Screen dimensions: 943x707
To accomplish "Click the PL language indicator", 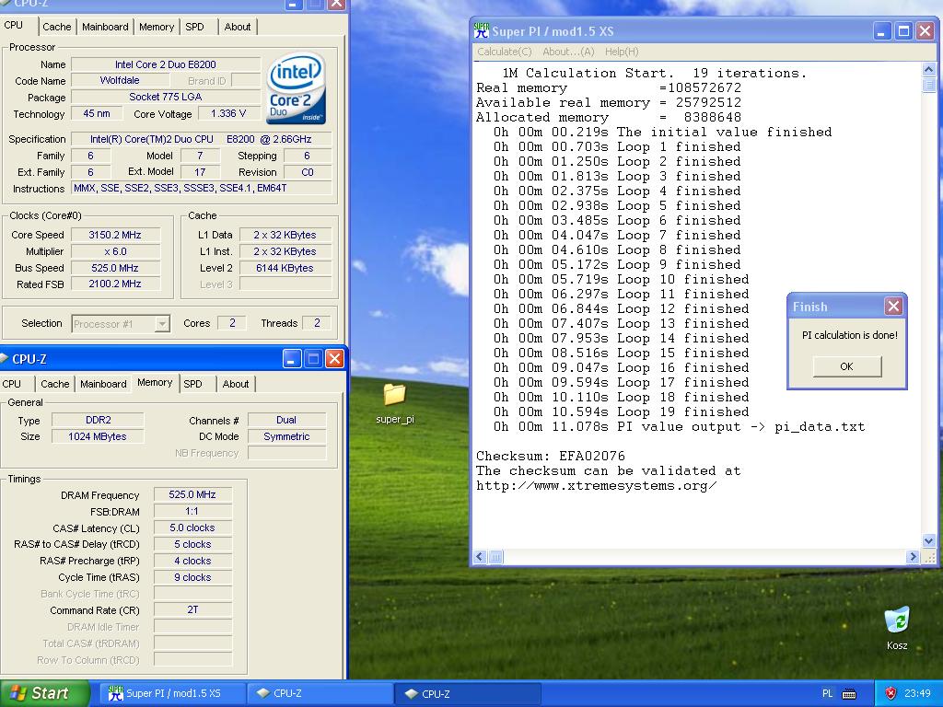I will tap(828, 693).
